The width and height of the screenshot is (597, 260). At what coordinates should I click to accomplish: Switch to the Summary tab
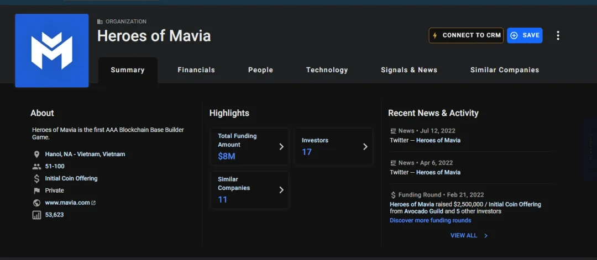[128, 70]
